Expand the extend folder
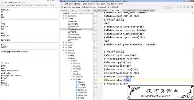 pyautogui.click(x=64, y=42)
